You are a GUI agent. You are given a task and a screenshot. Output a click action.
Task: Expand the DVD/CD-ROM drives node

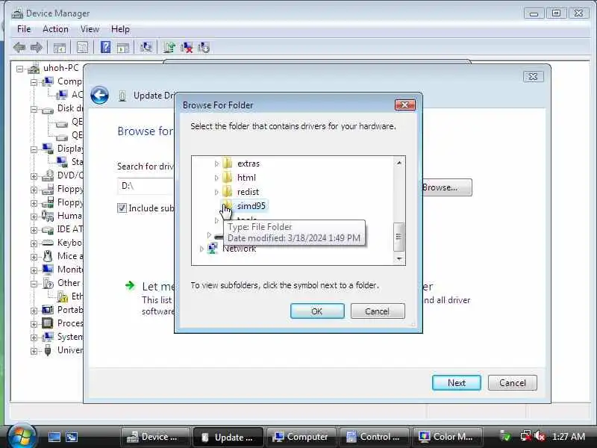[34, 176]
